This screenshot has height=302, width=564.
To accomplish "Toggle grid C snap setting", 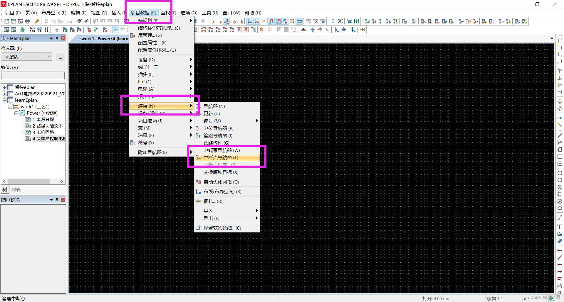I will (226, 21).
